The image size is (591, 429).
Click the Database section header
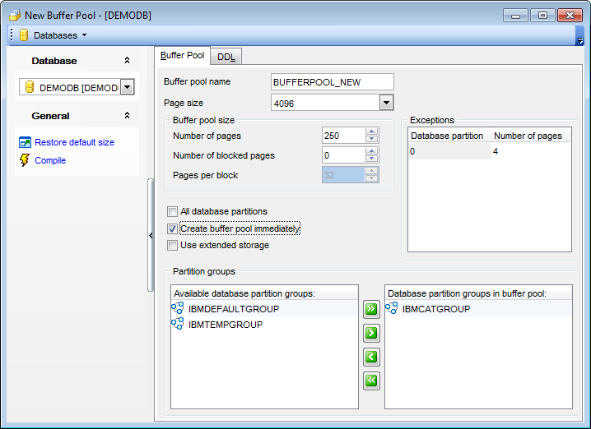point(77,61)
